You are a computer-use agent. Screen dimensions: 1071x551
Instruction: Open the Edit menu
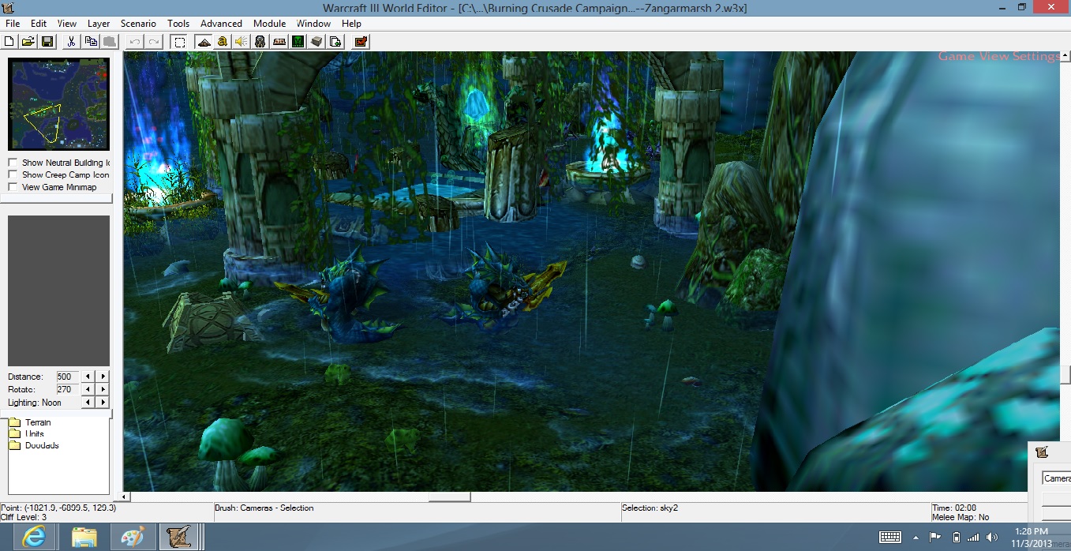[38, 24]
